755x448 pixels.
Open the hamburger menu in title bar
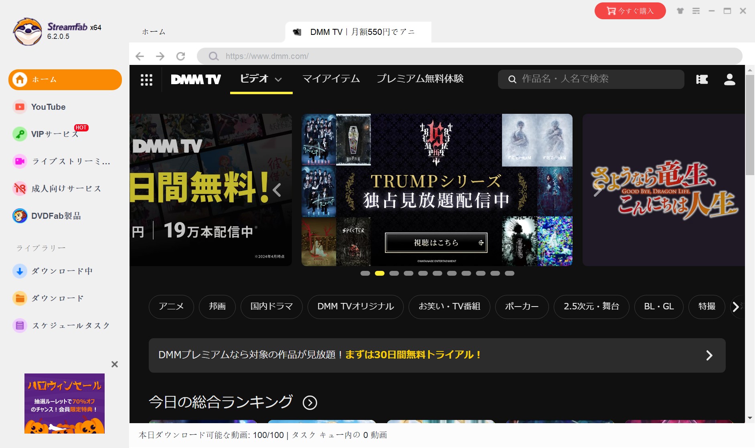coord(696,11)
